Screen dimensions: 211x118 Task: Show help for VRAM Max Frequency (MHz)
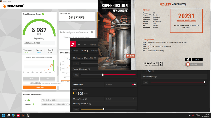pos(90,104)
